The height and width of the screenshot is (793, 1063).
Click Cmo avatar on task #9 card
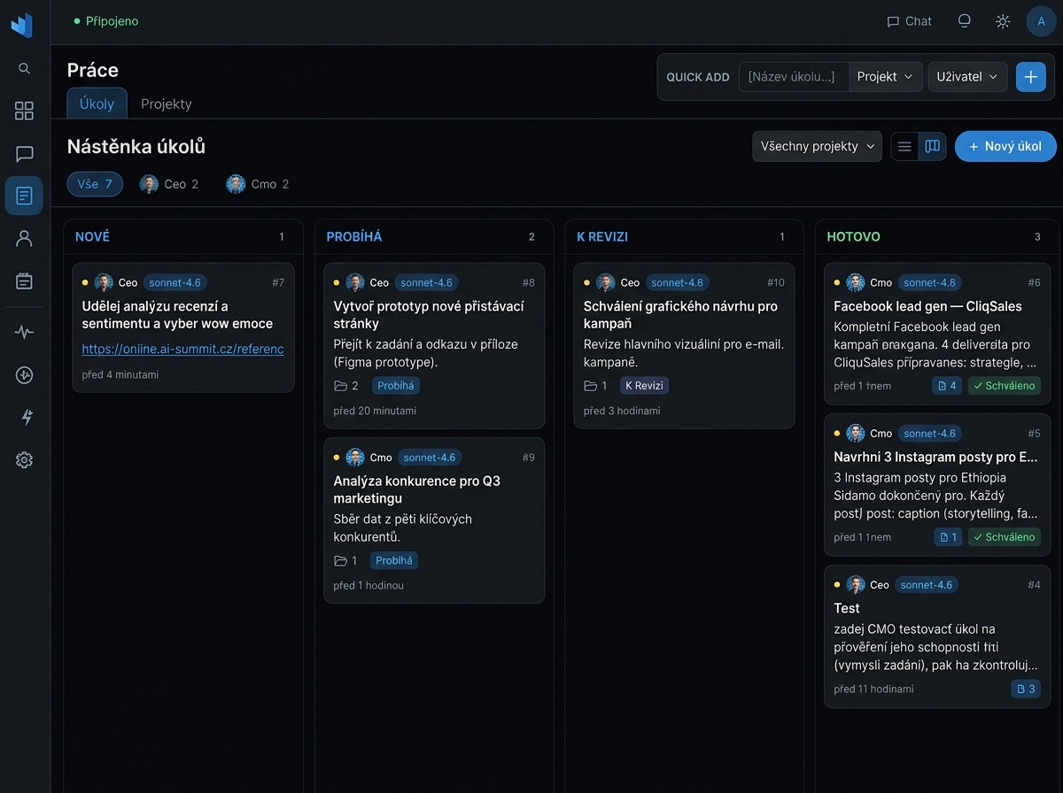tap(355, 458)
